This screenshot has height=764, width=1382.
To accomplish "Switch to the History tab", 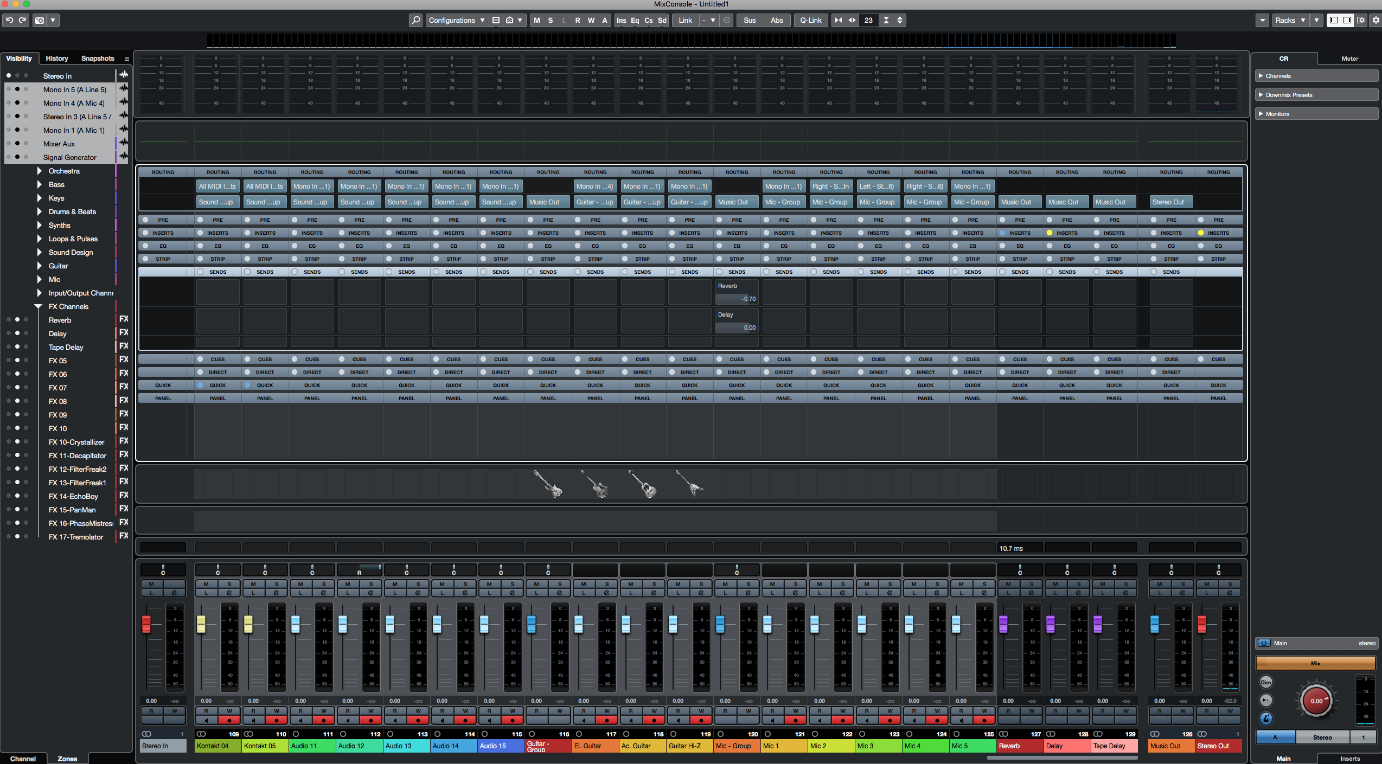I will click(x=57, y=58).
